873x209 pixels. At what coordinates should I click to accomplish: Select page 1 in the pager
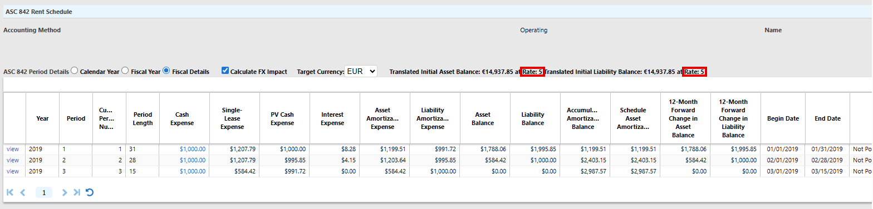click(43, 192)
